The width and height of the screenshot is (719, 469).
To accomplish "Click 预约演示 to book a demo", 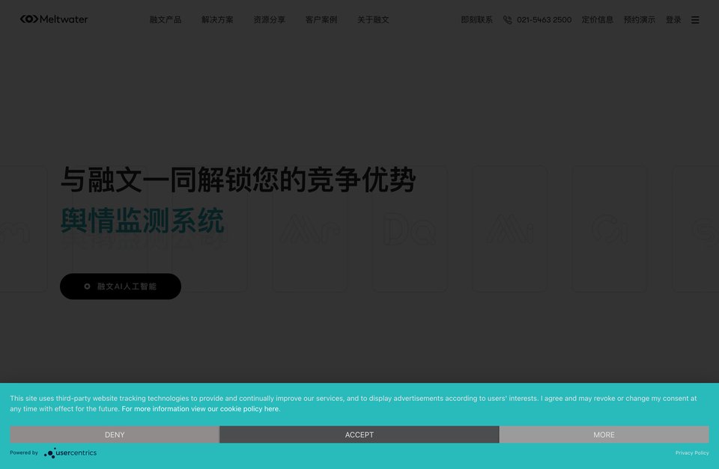I will (x=639, y=19).
